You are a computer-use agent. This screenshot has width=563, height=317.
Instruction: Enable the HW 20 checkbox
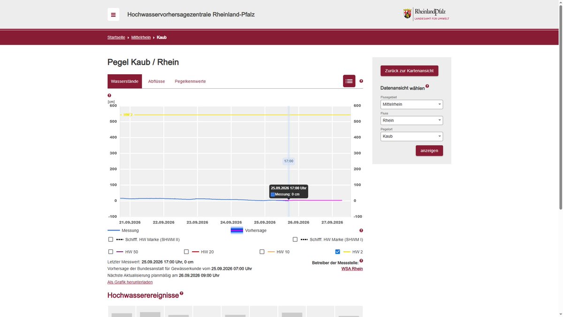click(x=186, y=252)
